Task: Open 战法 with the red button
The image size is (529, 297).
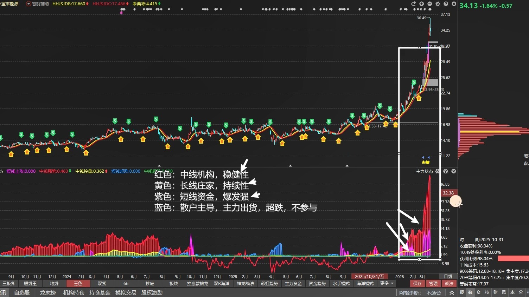Action: tap(449, 283)
